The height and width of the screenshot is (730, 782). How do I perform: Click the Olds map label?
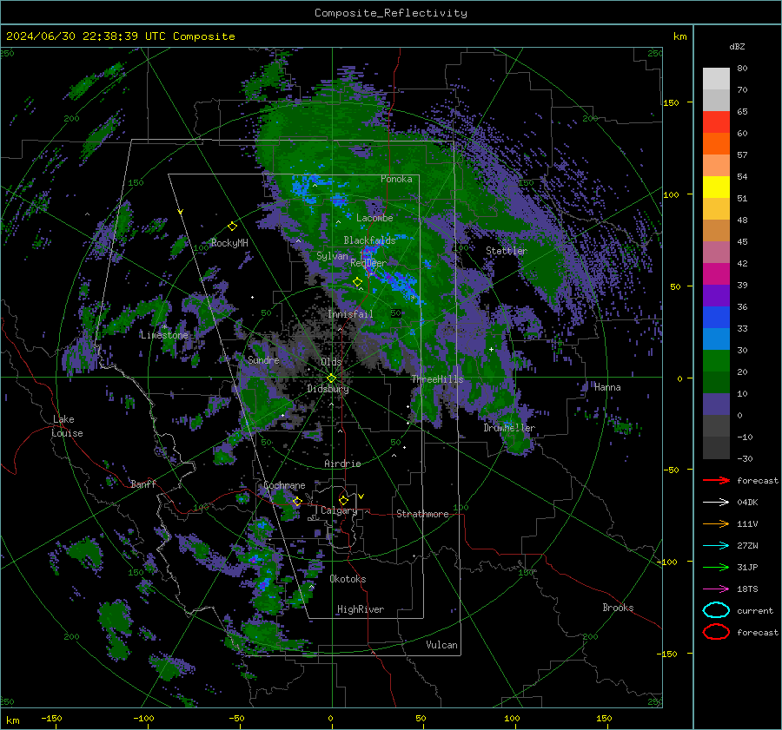[331, 362]
